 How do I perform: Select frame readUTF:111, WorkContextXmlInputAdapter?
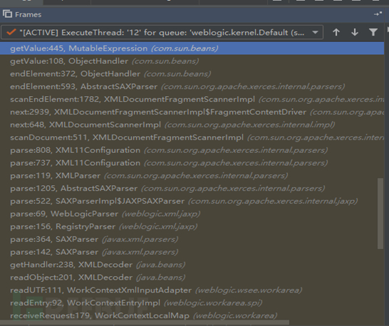pos(192,290)
